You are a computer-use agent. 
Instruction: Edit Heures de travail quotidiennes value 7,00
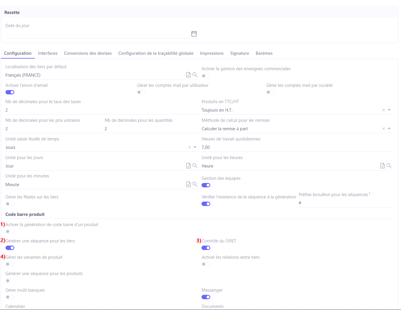[x=297, y=147]
